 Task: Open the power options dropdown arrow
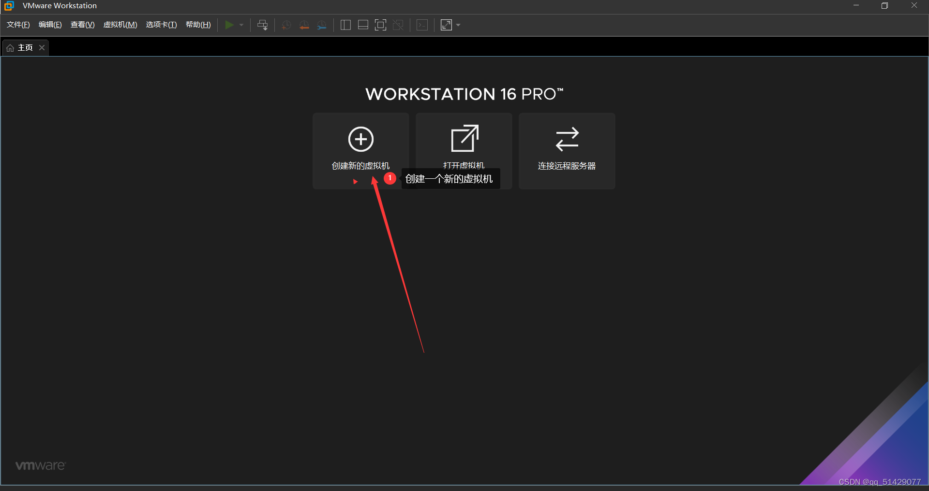pos(241,25)
